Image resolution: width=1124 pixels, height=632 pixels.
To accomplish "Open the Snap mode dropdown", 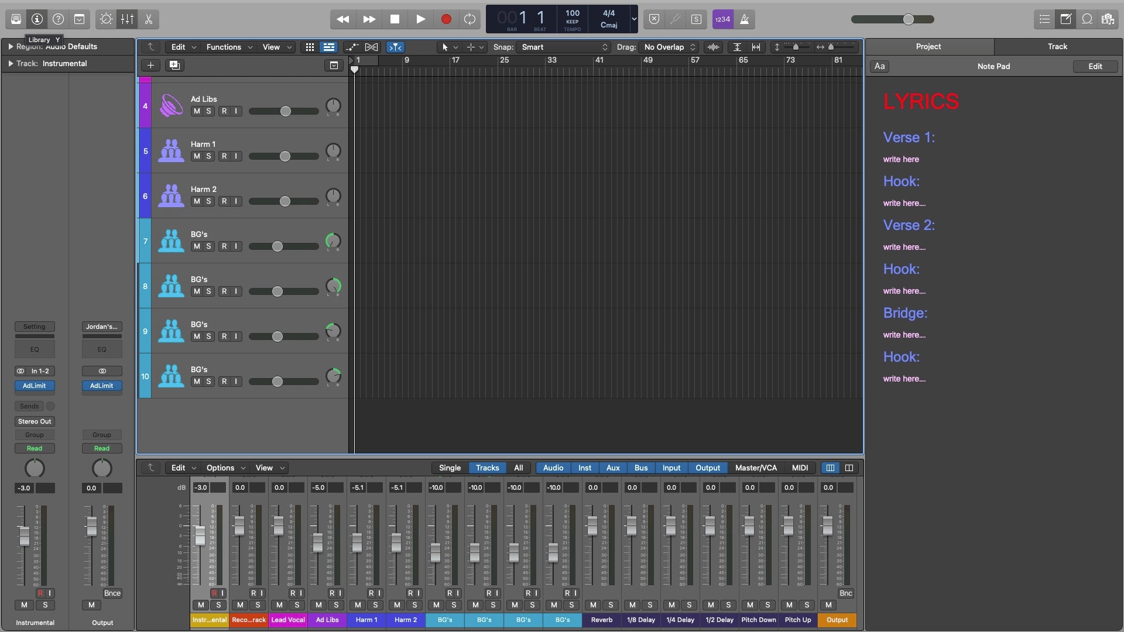I will (562, 47).
